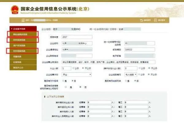
Task: Select 是 for 是否有对外担保
Action: [63, 81]
